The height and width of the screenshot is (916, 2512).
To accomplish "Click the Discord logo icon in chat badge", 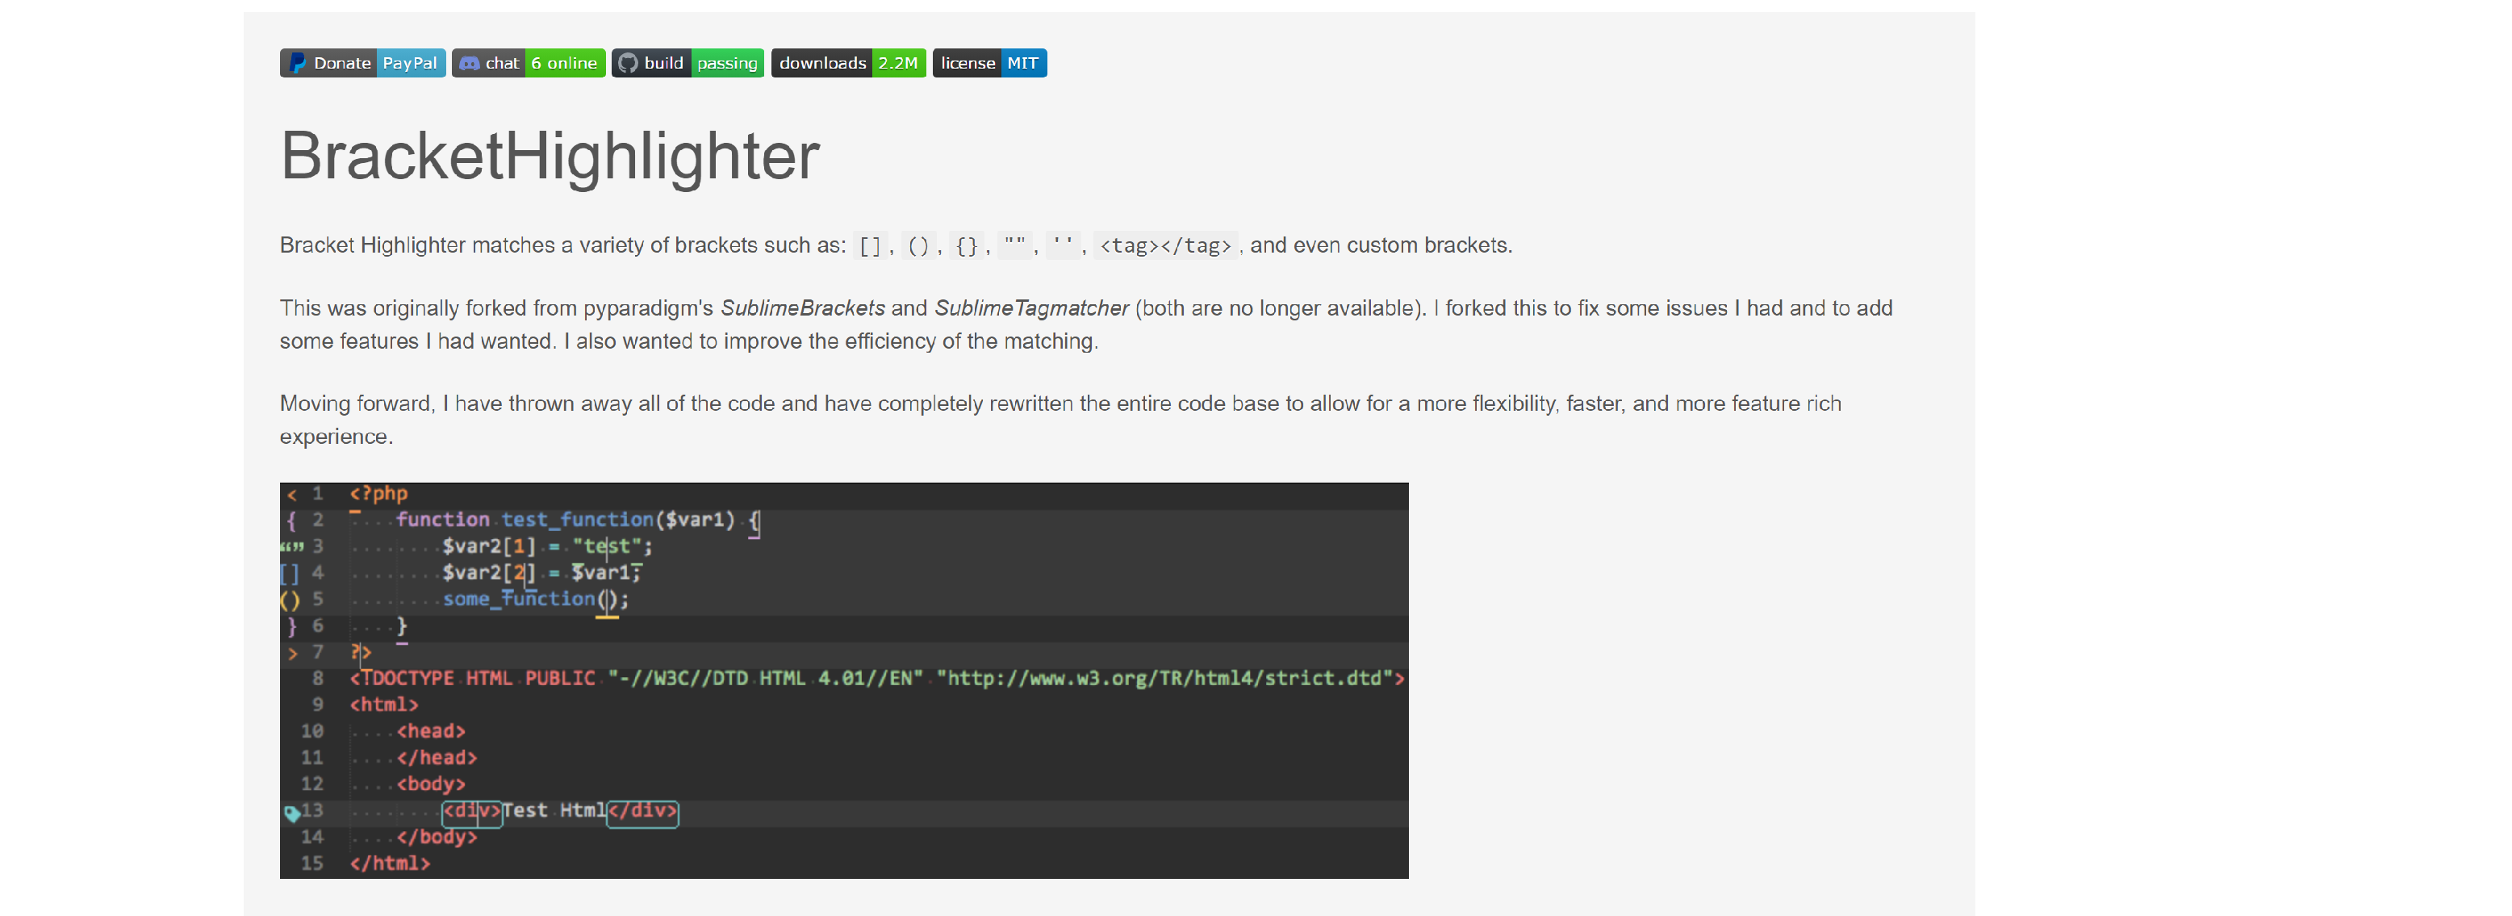I will [x=469, y=64].
